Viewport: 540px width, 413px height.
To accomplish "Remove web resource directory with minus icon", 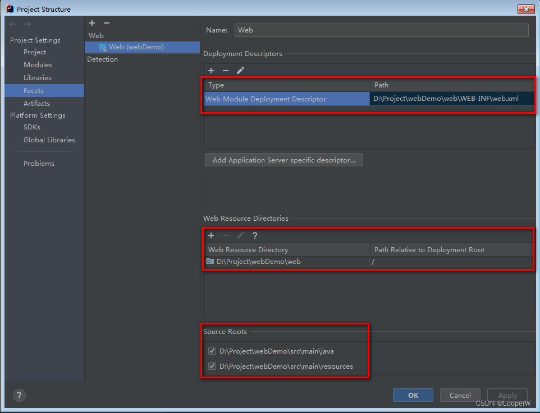I will (226, 235).
